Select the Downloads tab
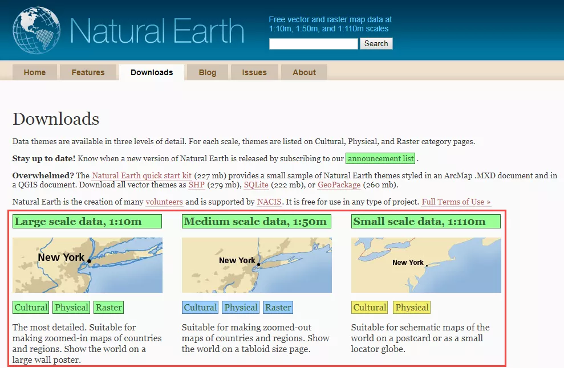 [x=152, y=72]
